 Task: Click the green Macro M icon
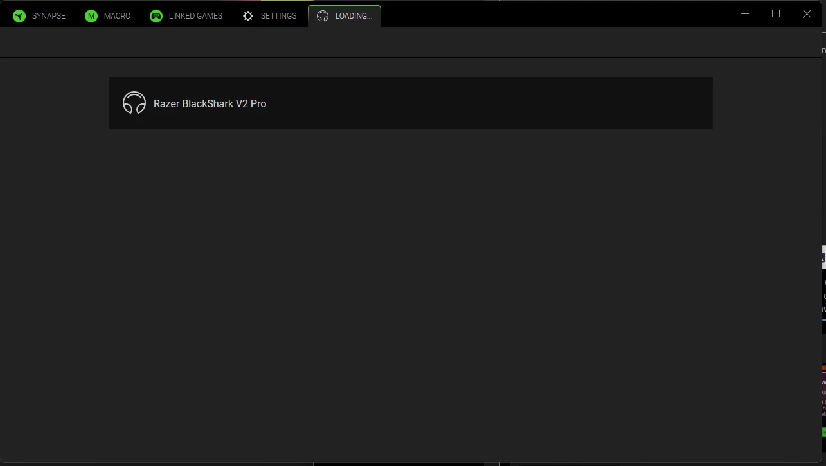tap(91, 16)
